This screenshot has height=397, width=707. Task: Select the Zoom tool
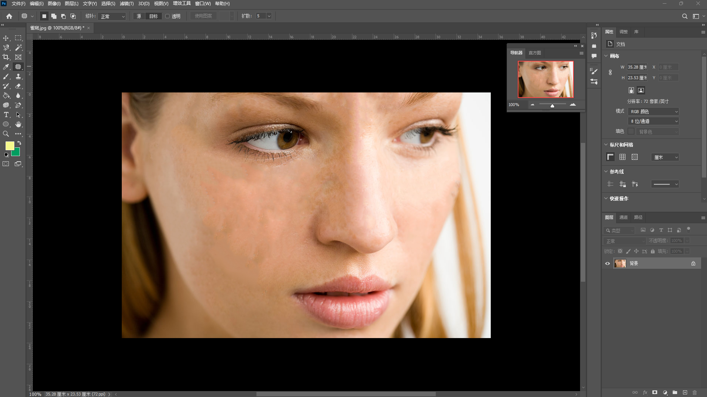[6, 134]
